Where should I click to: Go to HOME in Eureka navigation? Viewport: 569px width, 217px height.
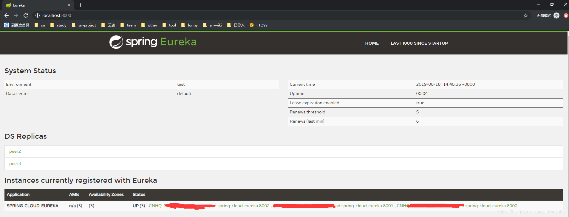pos(372,43)
